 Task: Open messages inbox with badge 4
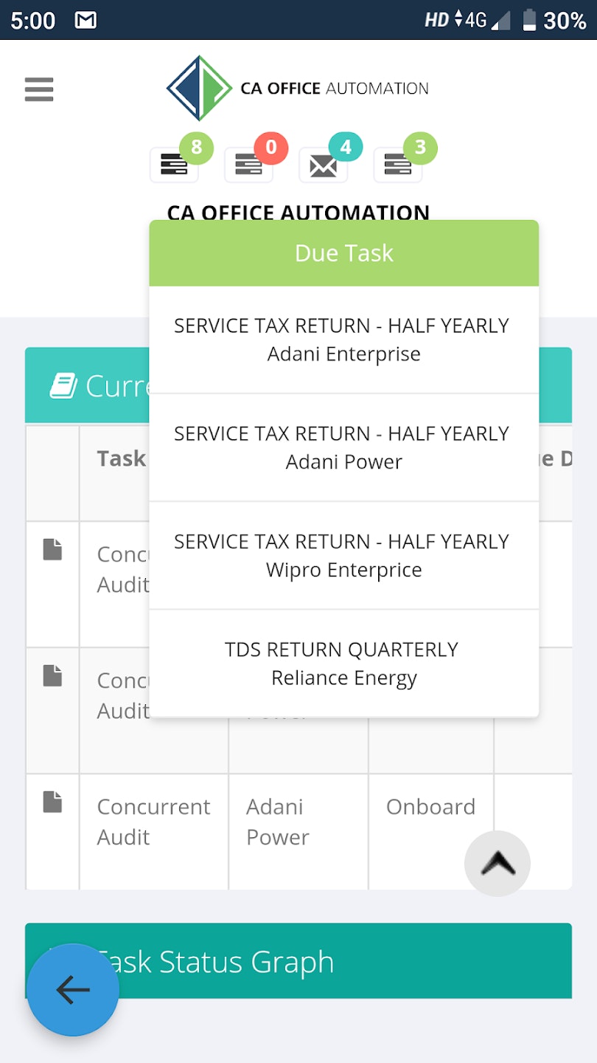tap(324, 164)
